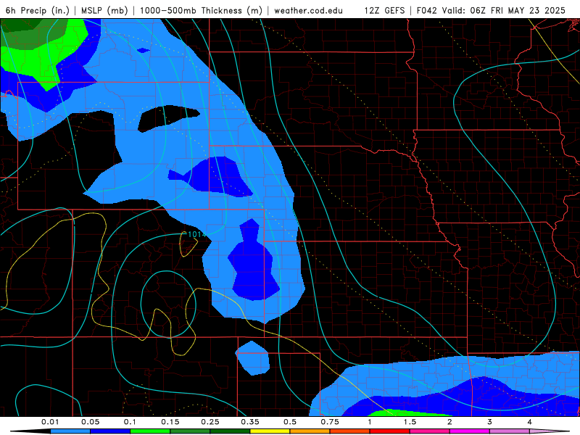Image resolution: width=580 pixels, height=435 pixels.
Task: Select the "06Z FRI MAY 23 2025" valid time
Action: pyautogui.click(x=518, y=10)
